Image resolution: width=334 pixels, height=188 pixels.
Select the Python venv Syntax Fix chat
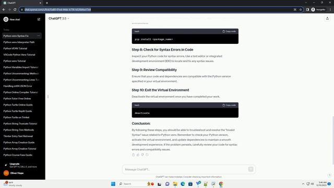pos(22,36)
